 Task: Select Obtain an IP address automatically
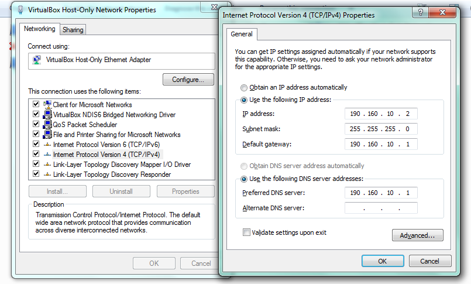point(244,87)
